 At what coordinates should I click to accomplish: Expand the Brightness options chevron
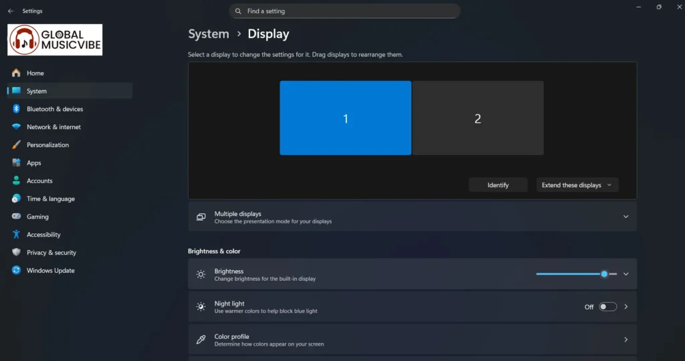[625, 274]
